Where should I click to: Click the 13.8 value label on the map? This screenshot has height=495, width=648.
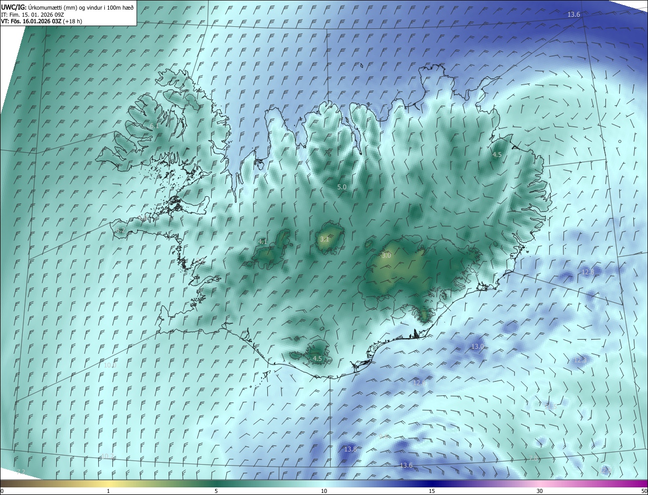coord(350,449)
